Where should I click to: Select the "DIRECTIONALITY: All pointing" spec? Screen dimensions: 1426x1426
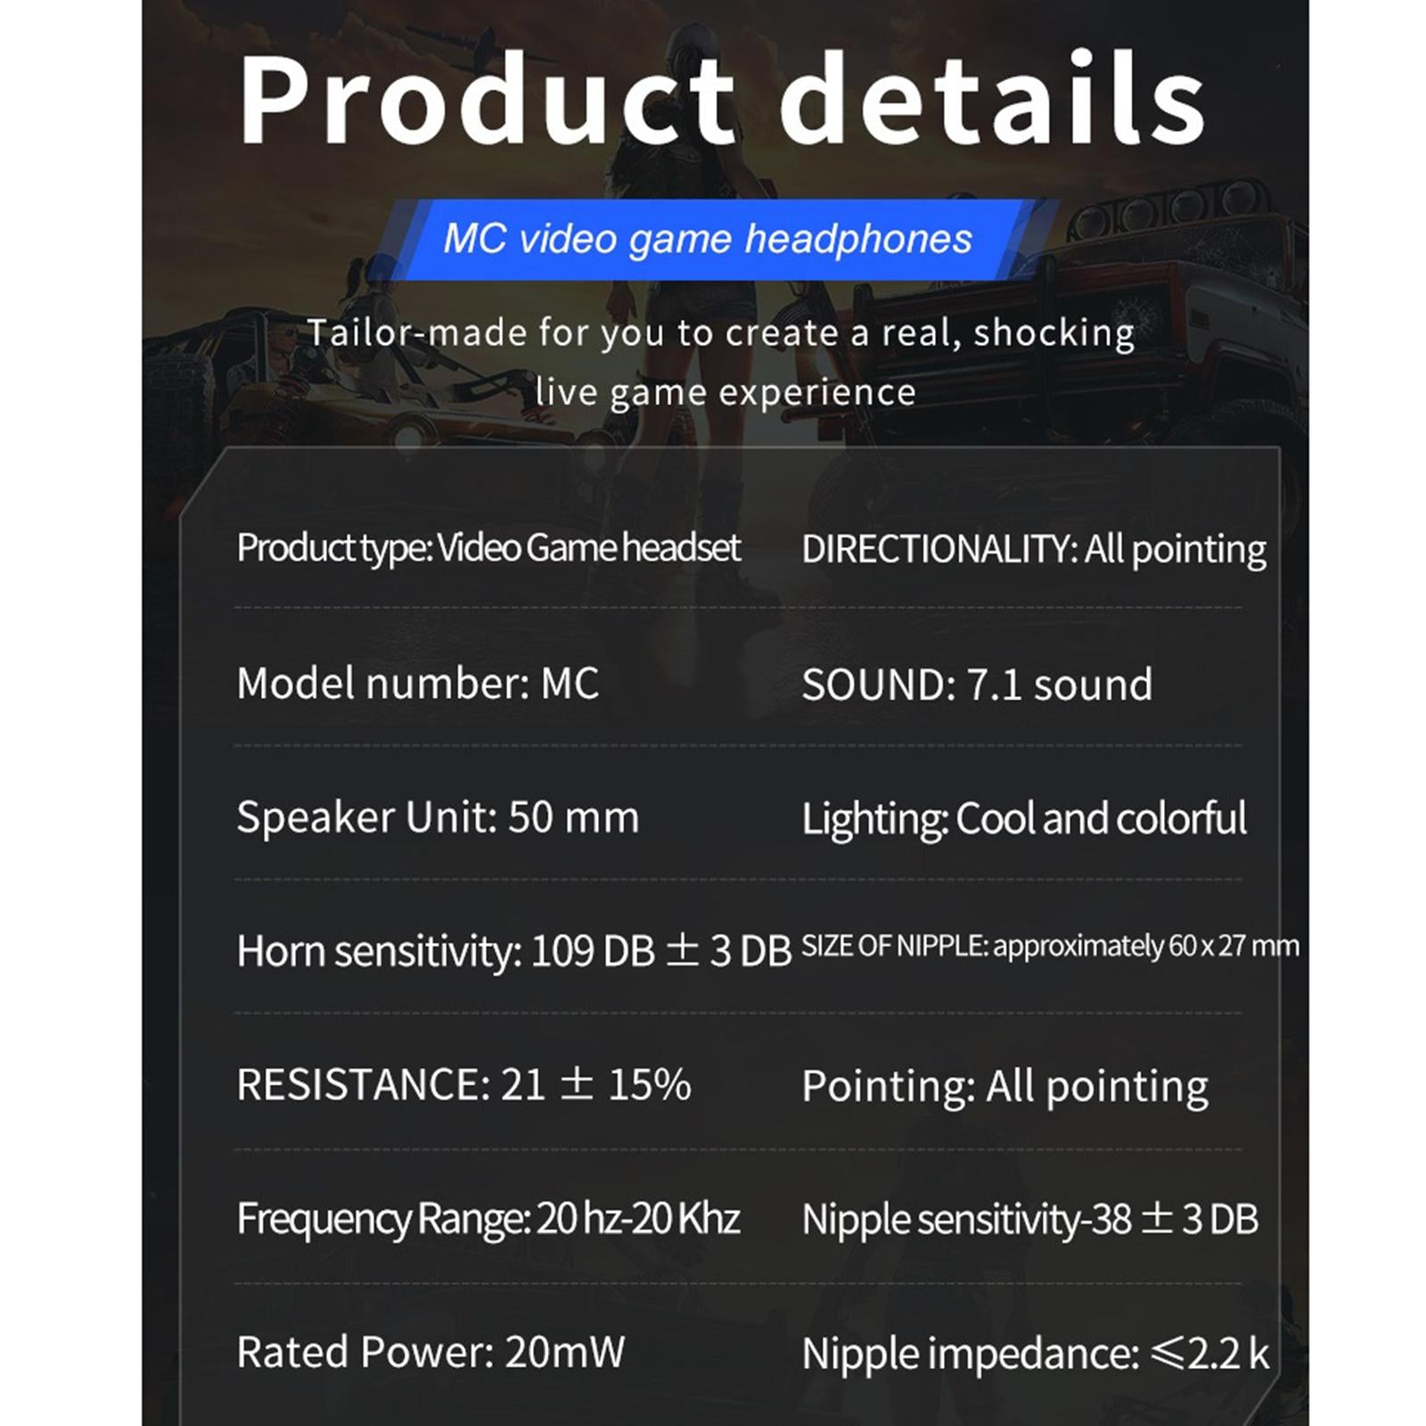(x=1033, y=549)
